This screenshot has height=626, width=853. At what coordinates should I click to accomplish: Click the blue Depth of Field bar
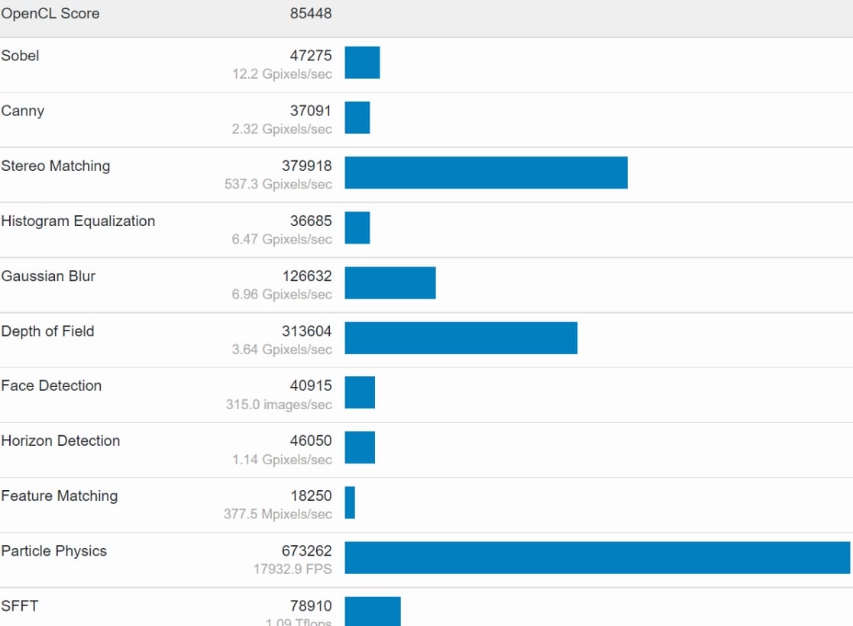[460, 337]
